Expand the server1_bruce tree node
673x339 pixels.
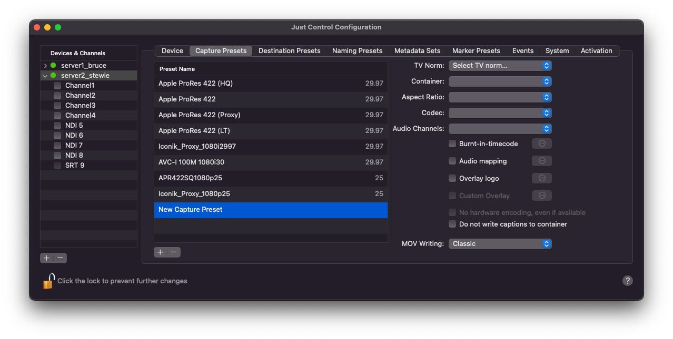click(45, 66)
